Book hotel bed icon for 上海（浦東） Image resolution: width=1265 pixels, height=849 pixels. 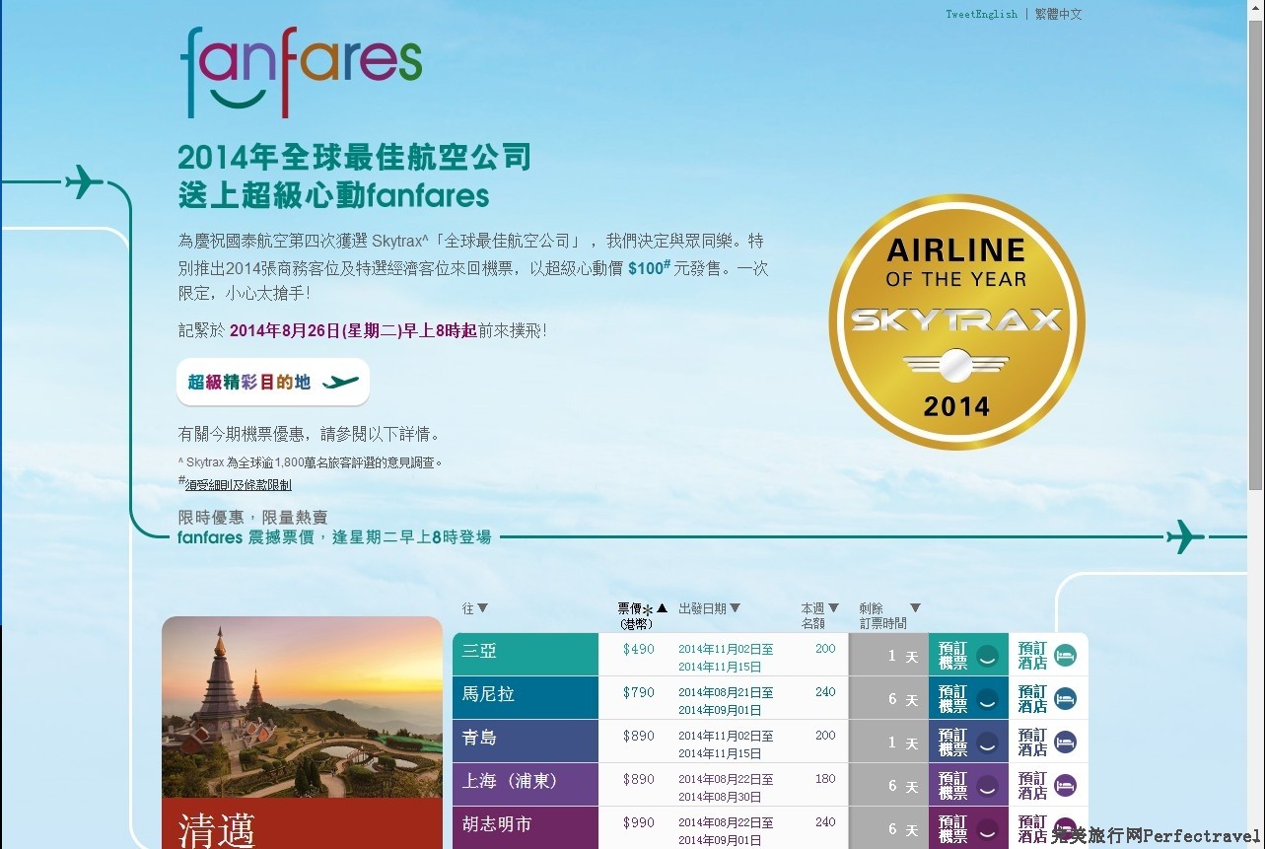1065,786
